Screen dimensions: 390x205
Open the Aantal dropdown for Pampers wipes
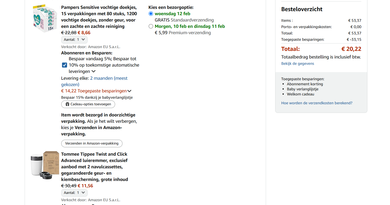(x=74, y=40)
